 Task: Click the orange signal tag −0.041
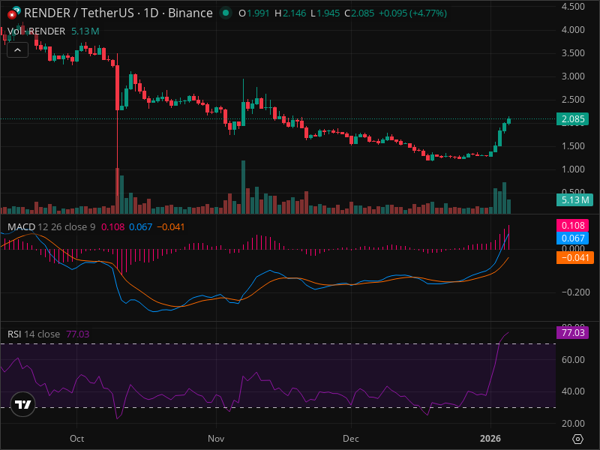click(575, 257)
